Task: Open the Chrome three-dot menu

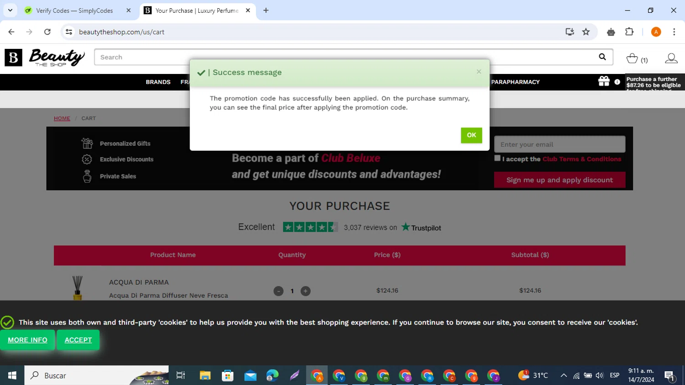Action: [674, 32]
